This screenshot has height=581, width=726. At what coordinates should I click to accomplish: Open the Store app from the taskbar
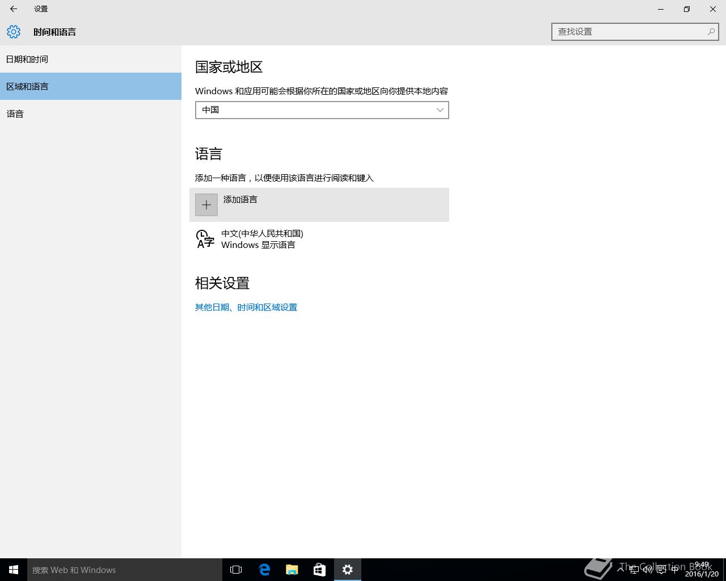(320, 570)
